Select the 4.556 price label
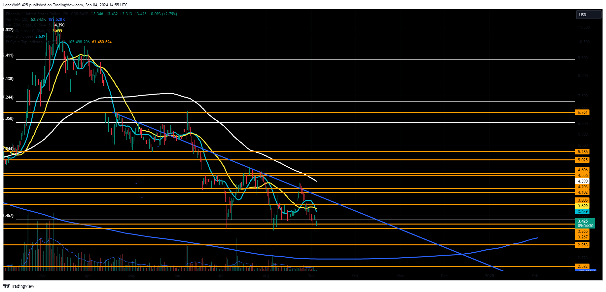Viewport: 606px width, 292px height. click(582, 176)
